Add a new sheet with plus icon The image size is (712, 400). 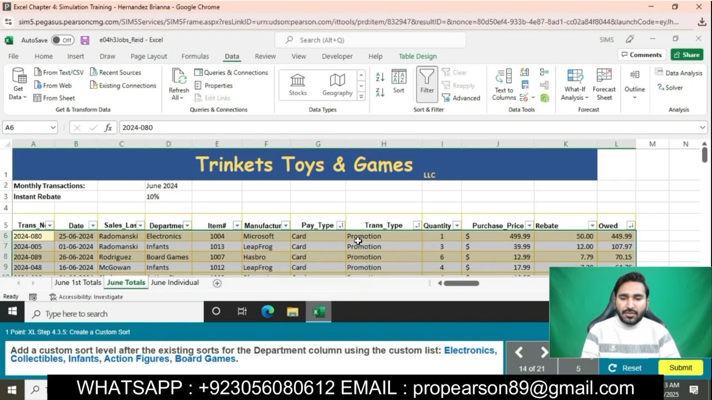217,283
